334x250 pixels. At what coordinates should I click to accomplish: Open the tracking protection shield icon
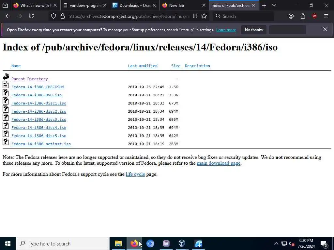click(53, 16)
